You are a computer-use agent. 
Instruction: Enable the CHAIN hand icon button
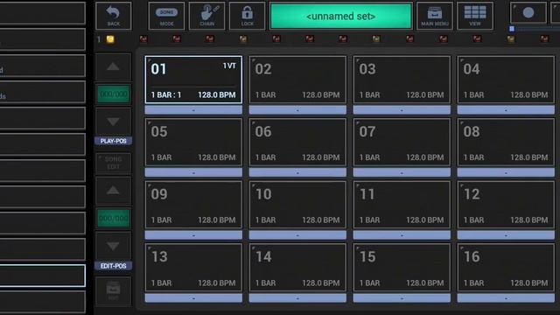(x=206, y=16)
